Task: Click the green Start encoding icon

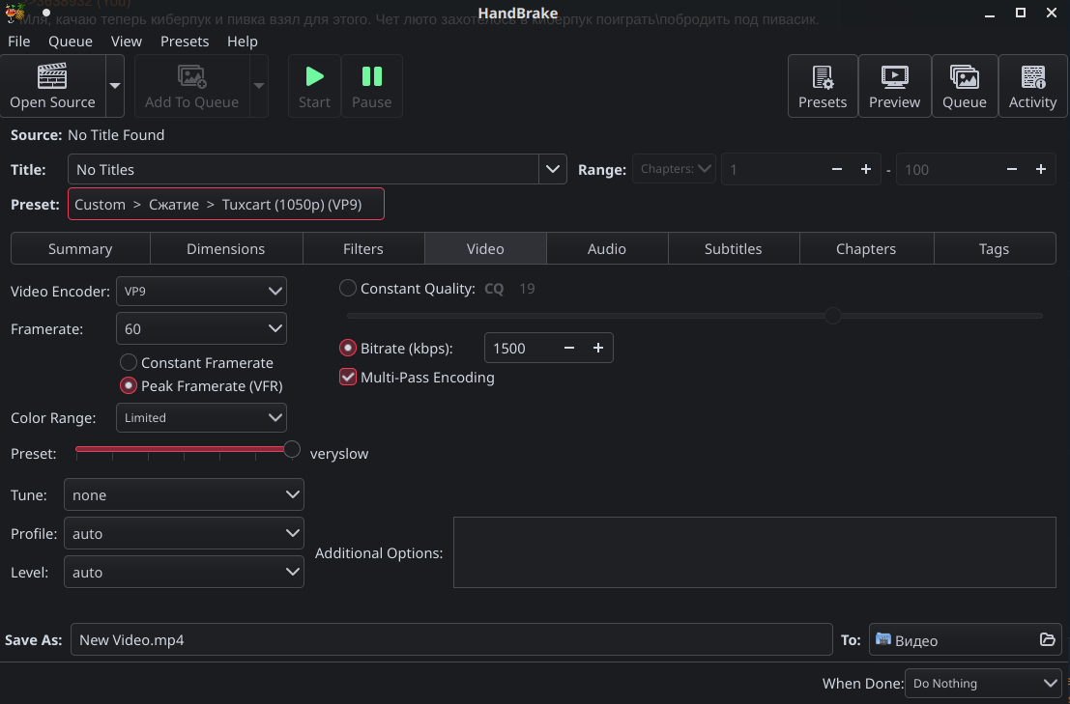Action: [314, 77]
